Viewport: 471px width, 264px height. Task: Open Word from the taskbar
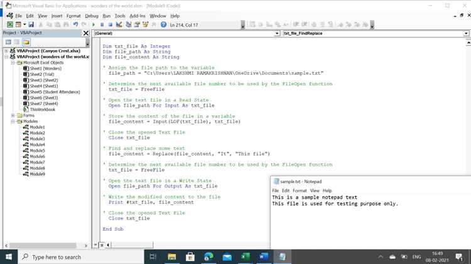pyautogui.click(x=264, y=257)
